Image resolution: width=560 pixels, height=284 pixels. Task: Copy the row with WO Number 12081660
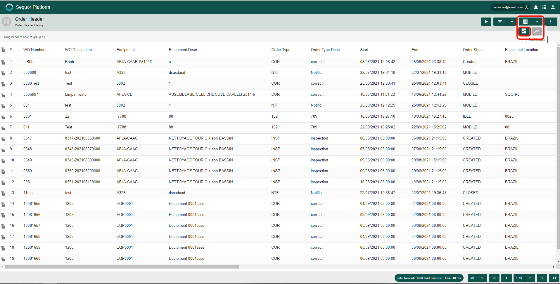coord(3,259)
